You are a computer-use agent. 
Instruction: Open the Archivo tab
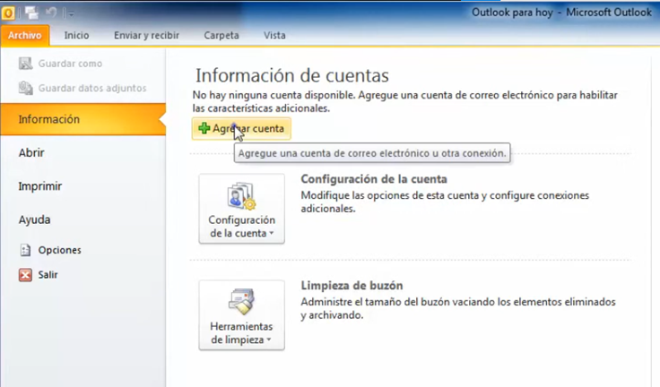[25, 35]
